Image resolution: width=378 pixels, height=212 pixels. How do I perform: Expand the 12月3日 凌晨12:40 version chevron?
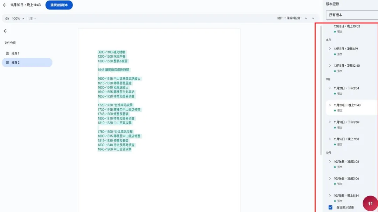330,65
